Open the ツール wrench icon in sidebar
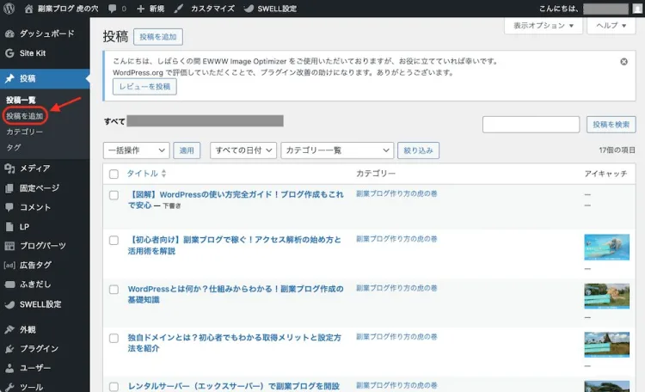645x392 pixels. pos(9,387)
